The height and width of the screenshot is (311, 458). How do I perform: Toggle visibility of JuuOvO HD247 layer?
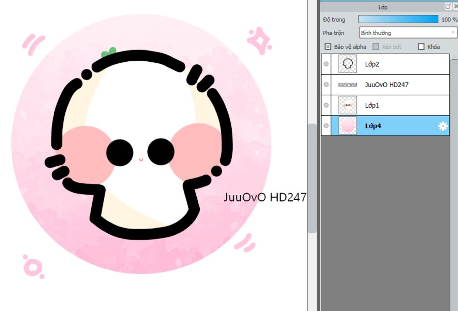pyautogui.click(x=326, y=84)
